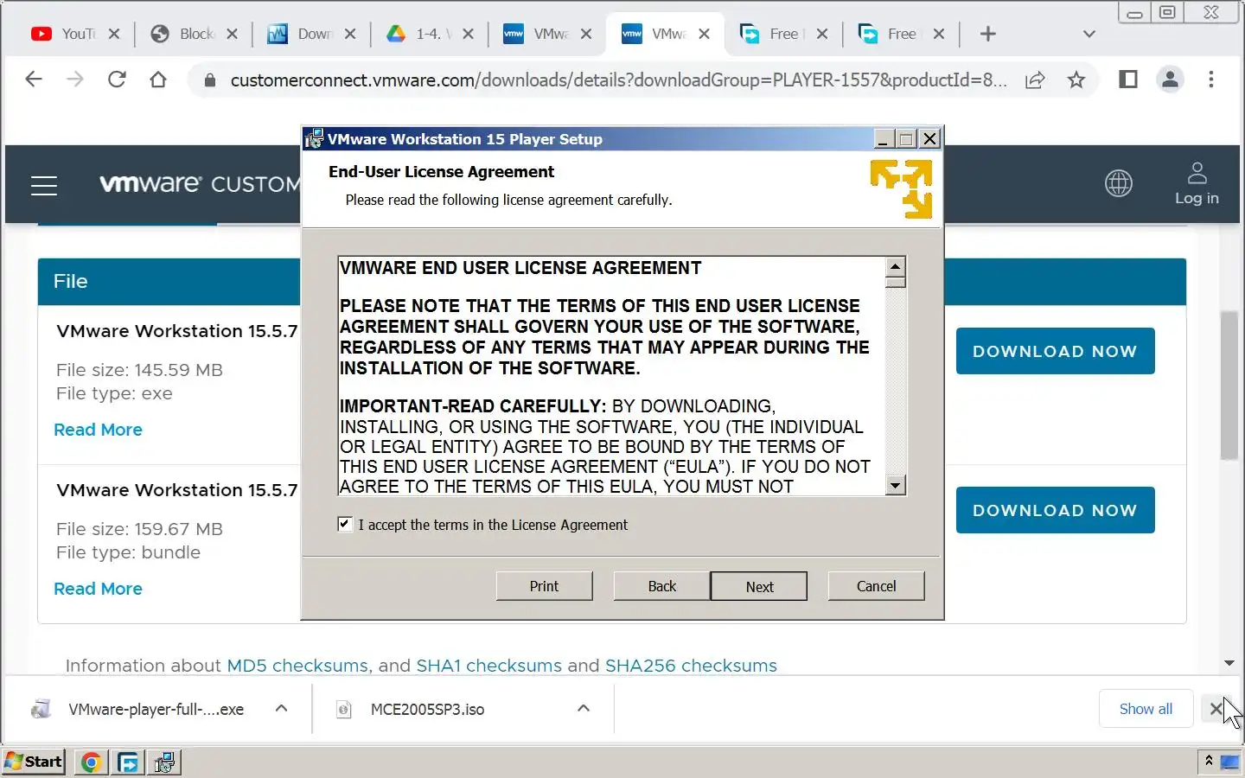
Task: Open the VMware hamburger menu
Action: tap(44, 185)
